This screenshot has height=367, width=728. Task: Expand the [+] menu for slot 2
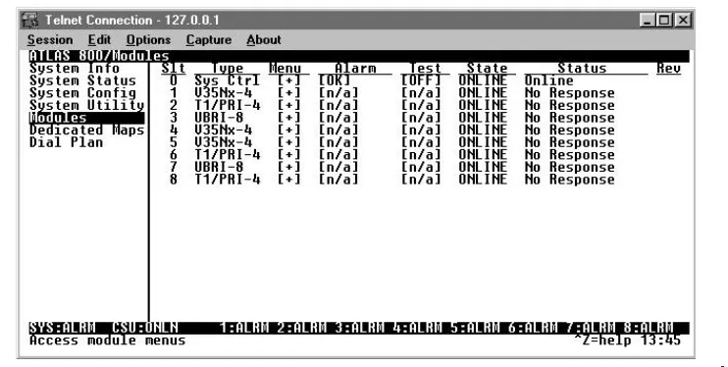(x=288, y=105)
